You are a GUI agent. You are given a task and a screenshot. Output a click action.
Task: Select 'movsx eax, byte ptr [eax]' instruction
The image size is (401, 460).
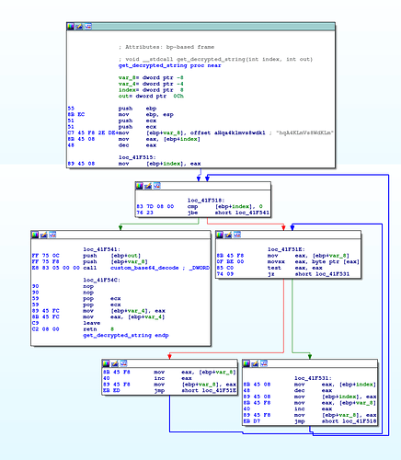click(314, 262)
